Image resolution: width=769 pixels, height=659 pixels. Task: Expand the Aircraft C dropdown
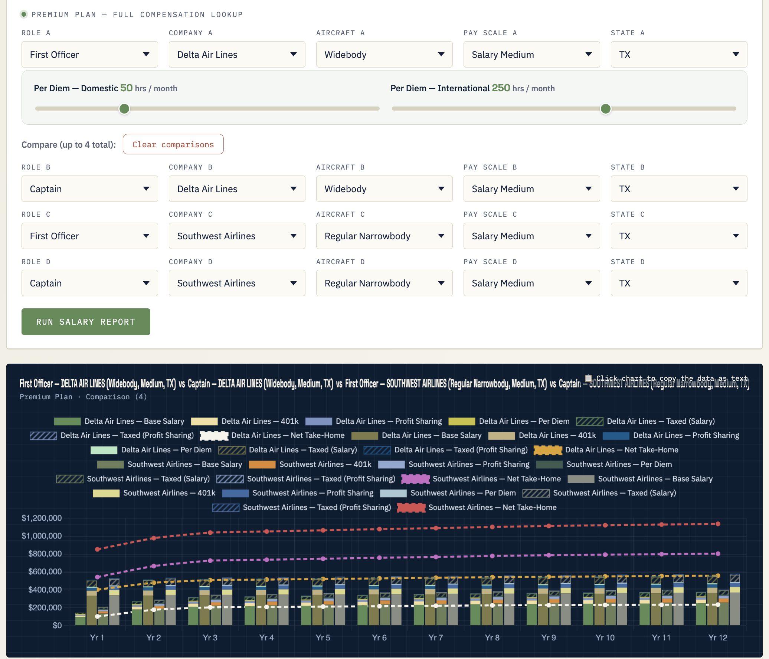pyautogui.click(x=384, y=236)
